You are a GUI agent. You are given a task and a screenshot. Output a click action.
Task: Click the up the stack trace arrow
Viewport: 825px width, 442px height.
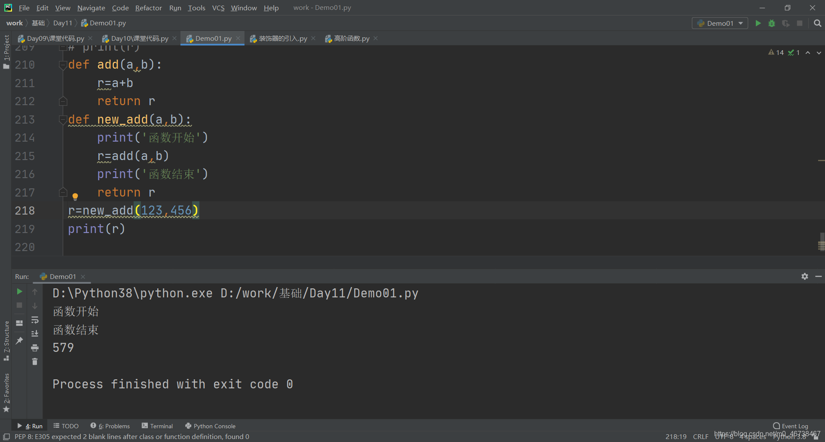35,292
